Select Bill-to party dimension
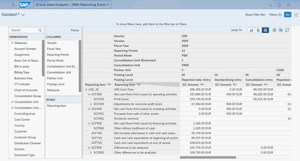The height and width of the screenshot is (161, 300). coord(22,67)
